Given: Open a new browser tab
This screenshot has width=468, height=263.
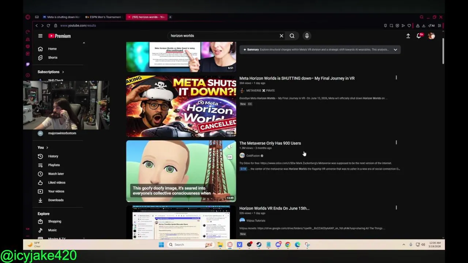Looking at the screenshot, I should coord(170,17).
